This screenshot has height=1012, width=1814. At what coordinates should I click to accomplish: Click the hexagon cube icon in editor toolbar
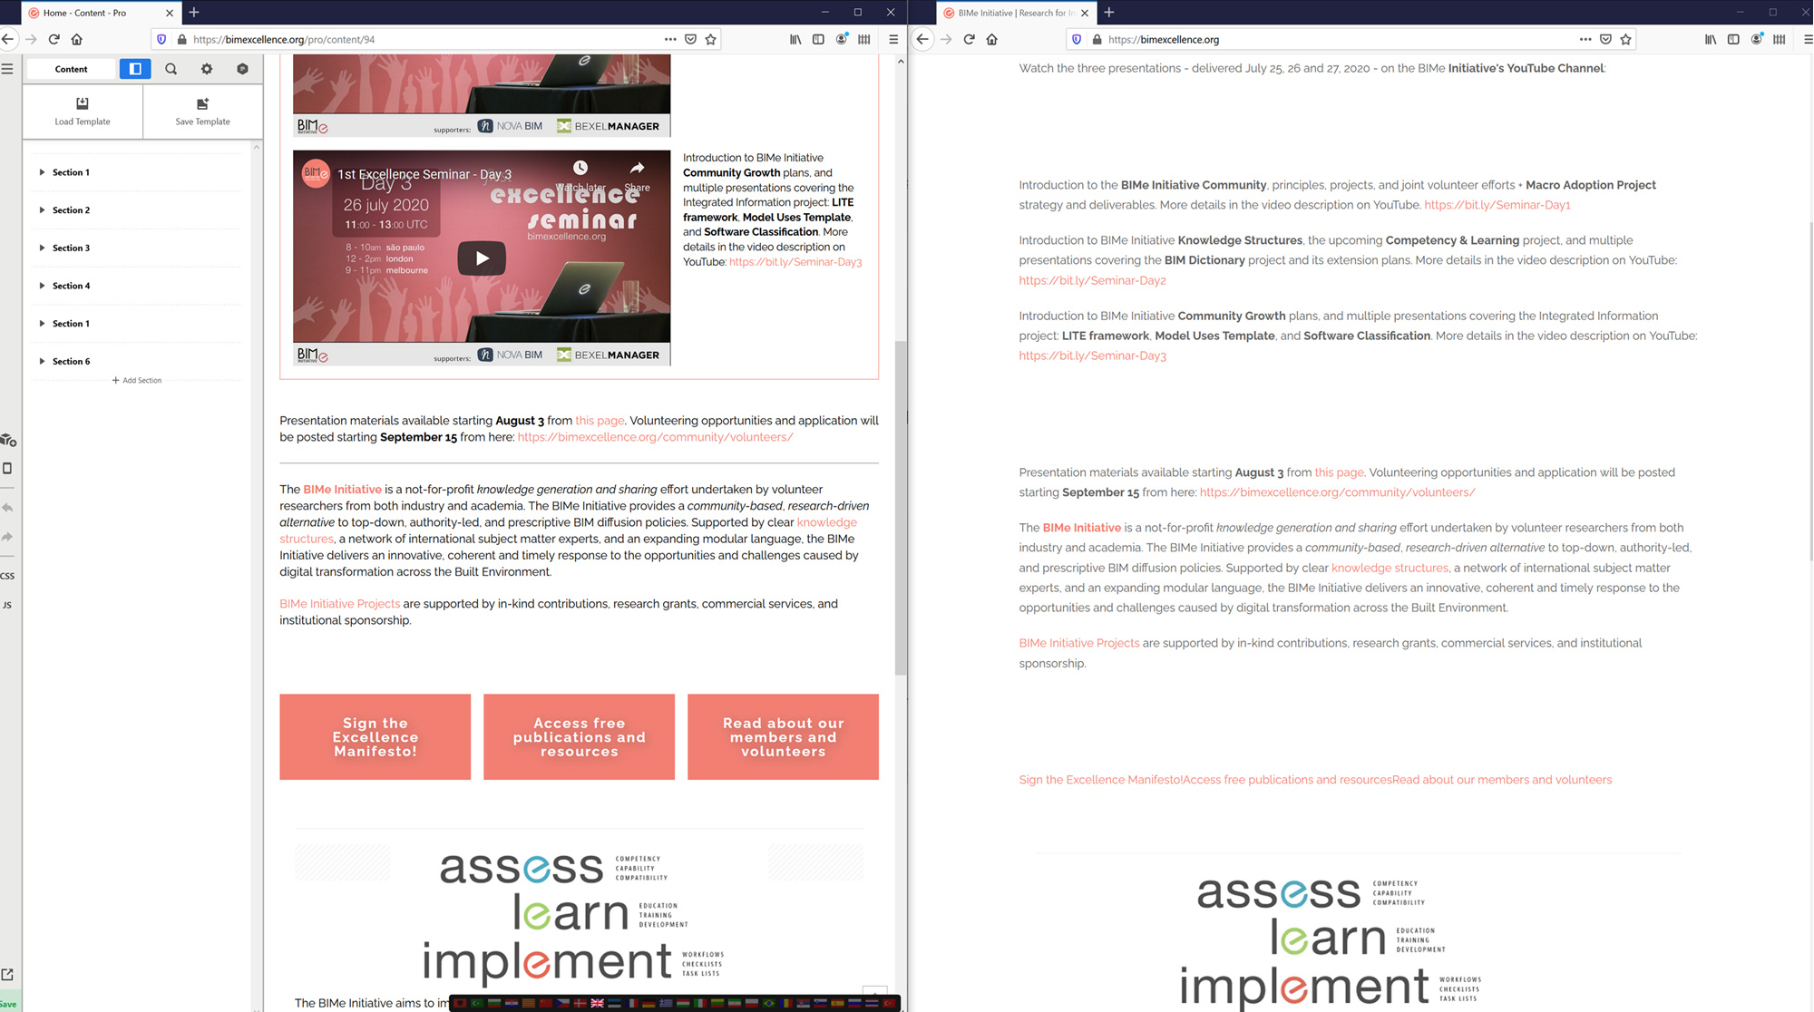(x=242, y=69)
